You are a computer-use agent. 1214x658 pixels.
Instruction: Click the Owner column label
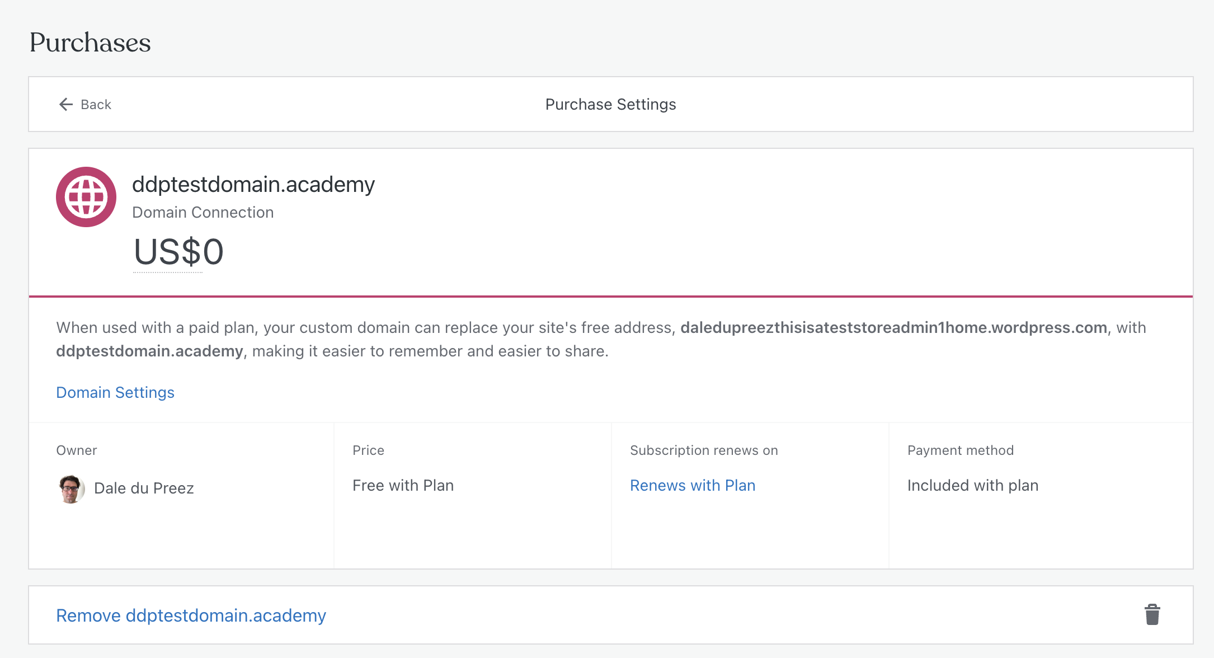pos(77,450)
